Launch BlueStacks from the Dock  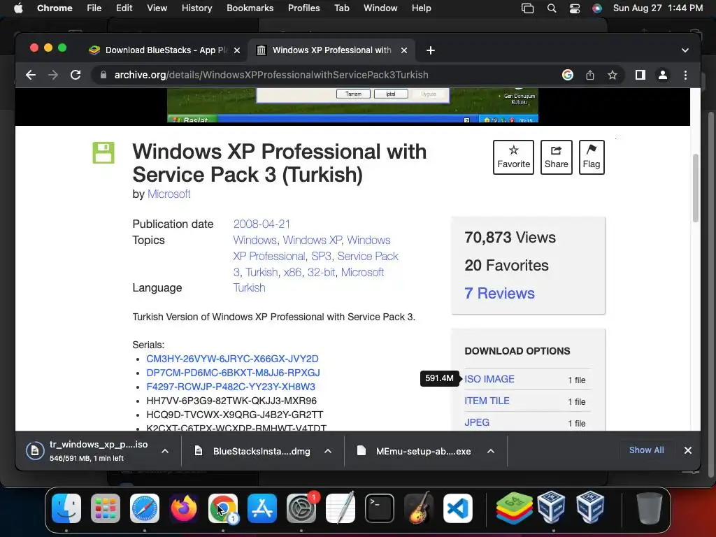click(514, 508)
